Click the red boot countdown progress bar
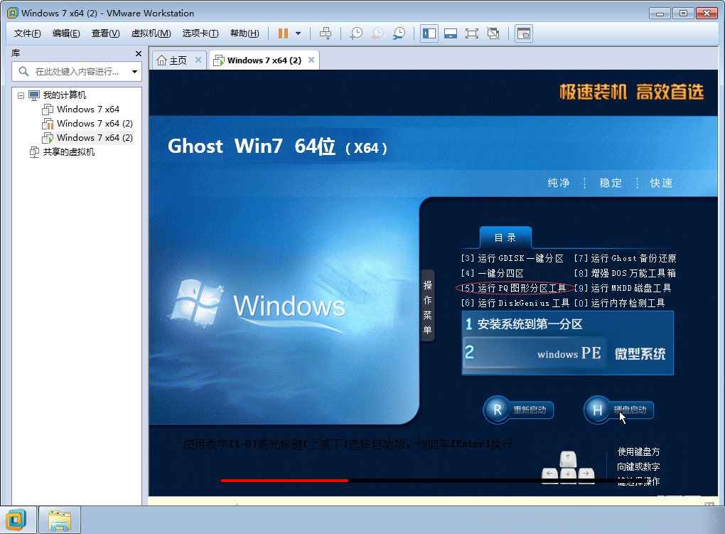Image resolution: width=725 pixels, height=534 pixels. (x=284, y=481)
